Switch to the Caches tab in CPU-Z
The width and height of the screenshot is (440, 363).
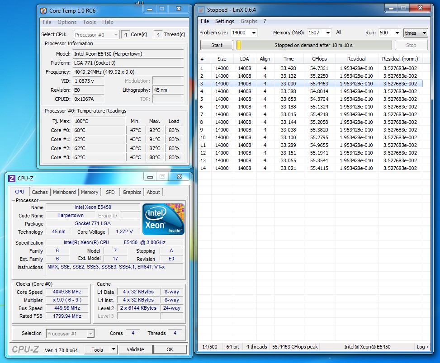tap(39, 192)
